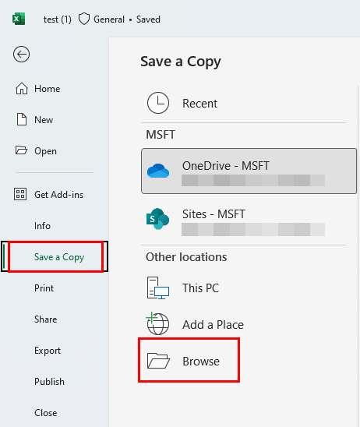360x427 pixels.
Task: Go to the Share option
Action: pos(45,319)
